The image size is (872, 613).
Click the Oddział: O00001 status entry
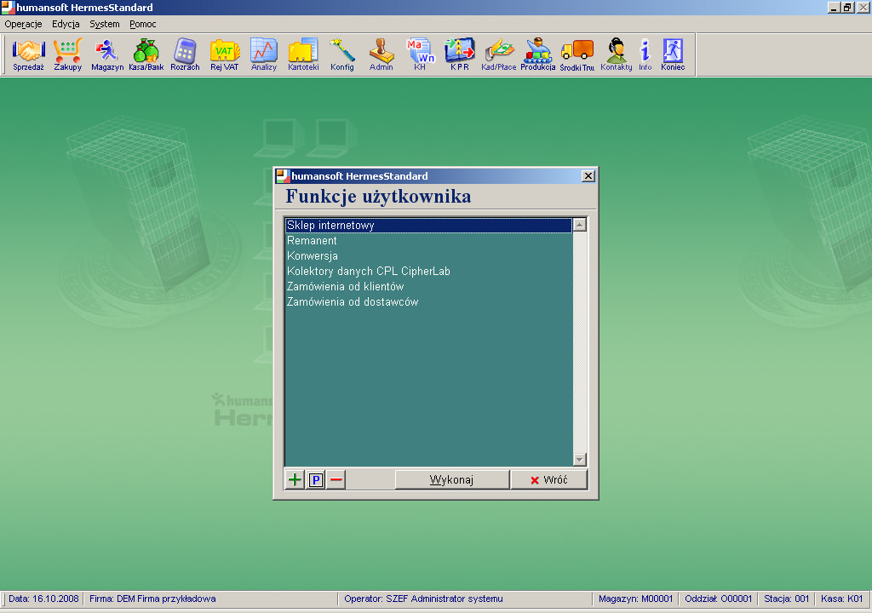[x=718, y=599]
